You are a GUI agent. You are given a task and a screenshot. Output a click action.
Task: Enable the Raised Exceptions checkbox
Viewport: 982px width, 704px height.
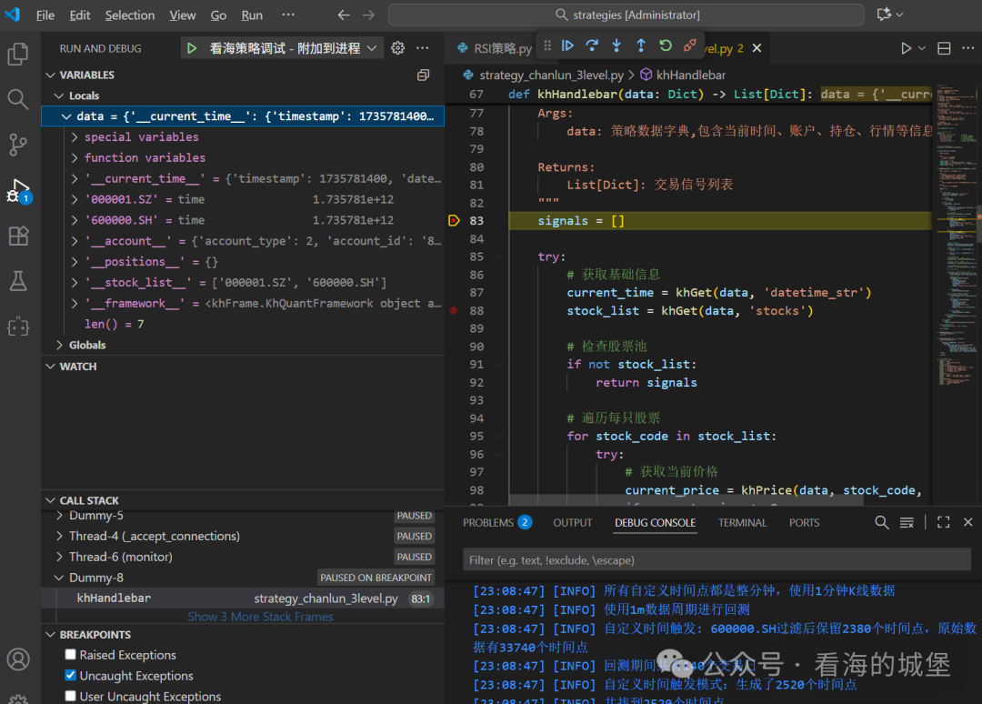71,655
